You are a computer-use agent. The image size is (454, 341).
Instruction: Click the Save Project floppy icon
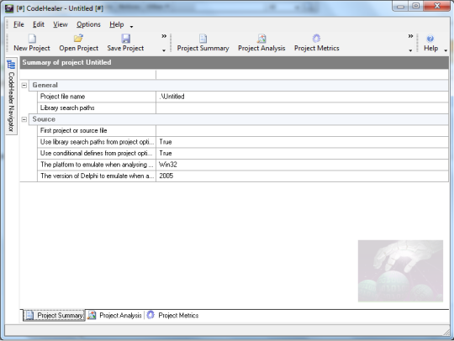(125, 39)
